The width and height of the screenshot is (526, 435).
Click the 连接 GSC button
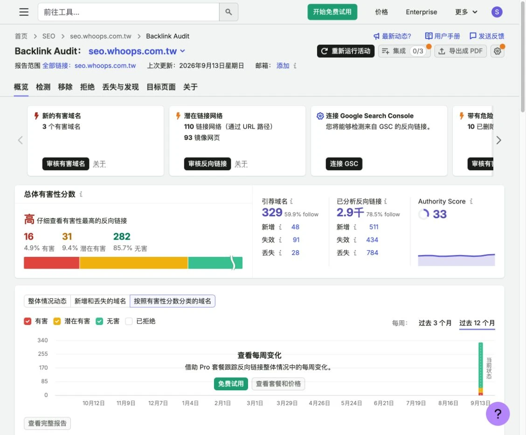click(344, 164)
